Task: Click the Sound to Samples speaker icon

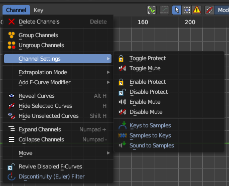Action: click(123, 145)
